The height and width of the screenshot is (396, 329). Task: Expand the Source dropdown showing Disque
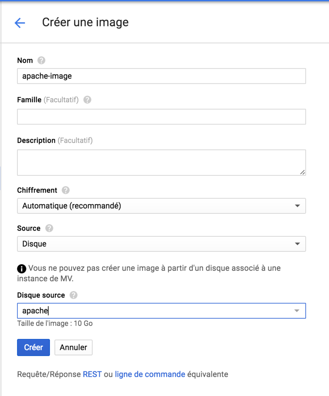click(297, 244)
